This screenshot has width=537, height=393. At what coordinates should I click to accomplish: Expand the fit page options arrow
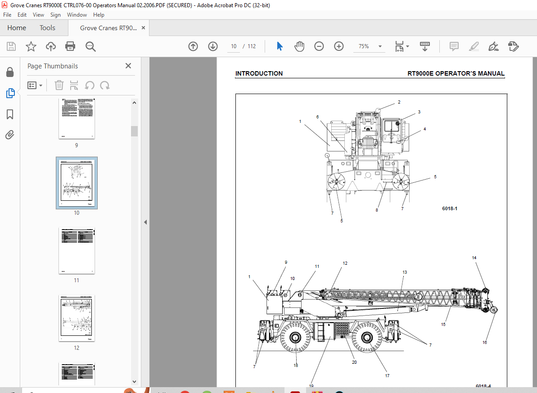click(x=407, y=46)
